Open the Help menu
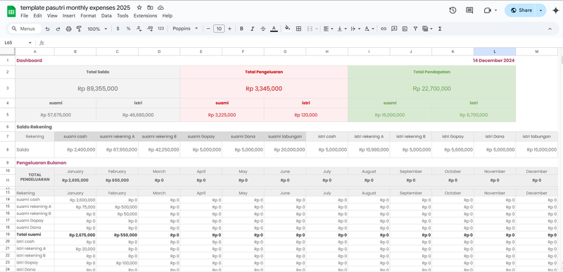This screenshot has height=272, width=563. (167, 16)
